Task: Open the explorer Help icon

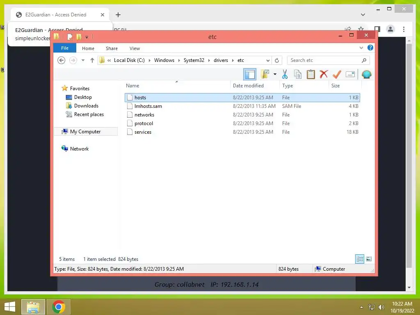Action: 370,48
